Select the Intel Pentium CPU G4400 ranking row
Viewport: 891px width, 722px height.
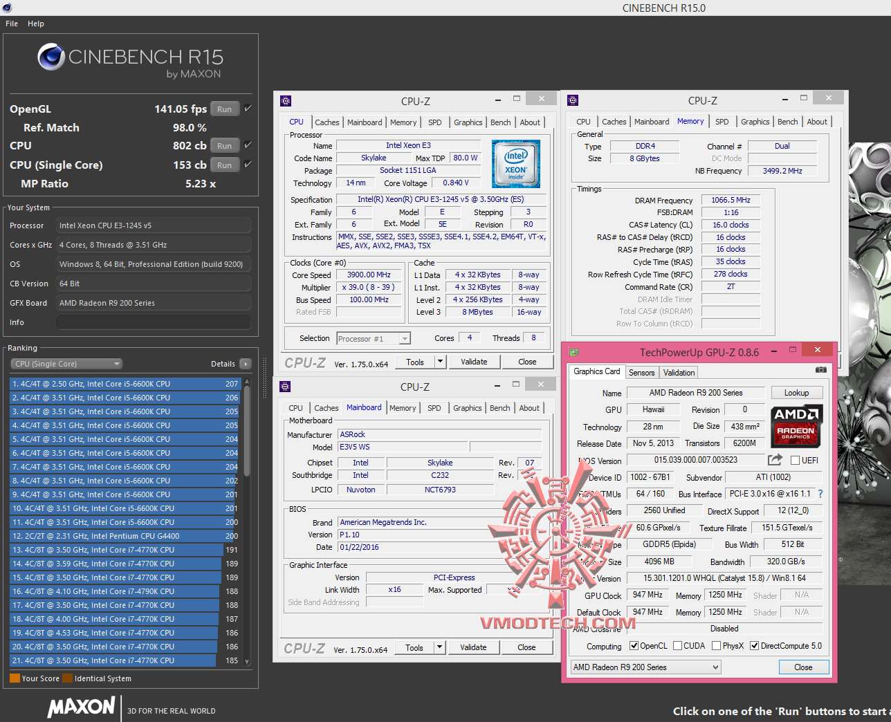[x=125, y=536]
